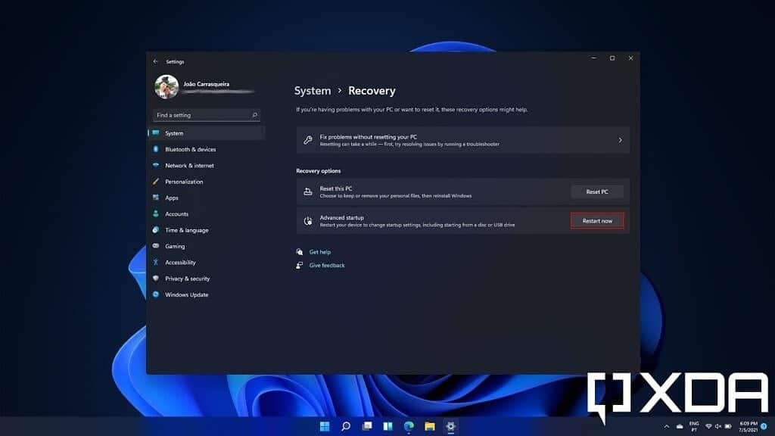The height and width of the screenshot is (436, 775).
Task: Select System in the sidebar
Action: coord(207,133)
